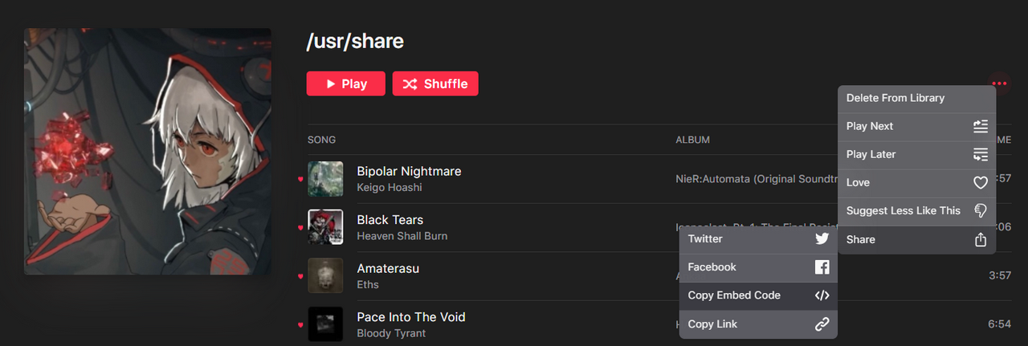Click the playlist cover artwork
The width and height of the screenshot is (1028, 346).
tap(148, 152)
